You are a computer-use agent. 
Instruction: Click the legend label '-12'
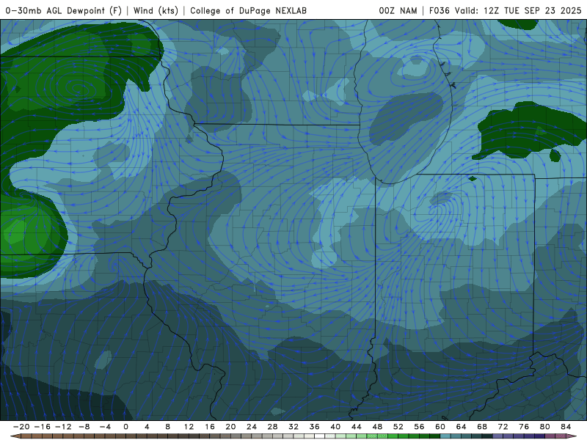(x=63, y=427)
